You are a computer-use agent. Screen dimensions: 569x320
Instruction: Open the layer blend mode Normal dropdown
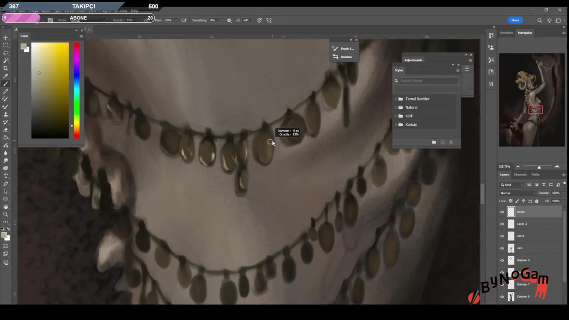point(518,193)
